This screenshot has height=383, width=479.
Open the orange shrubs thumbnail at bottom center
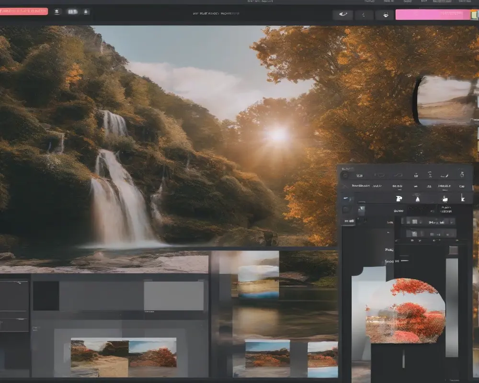[268, 355]
